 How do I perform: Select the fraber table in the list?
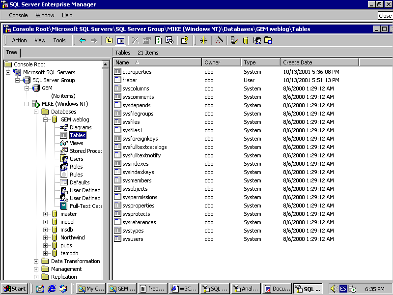click(130, 80)
